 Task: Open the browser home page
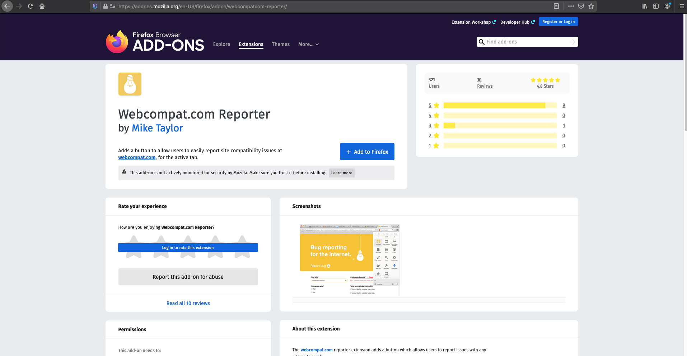tap(42, 6)
